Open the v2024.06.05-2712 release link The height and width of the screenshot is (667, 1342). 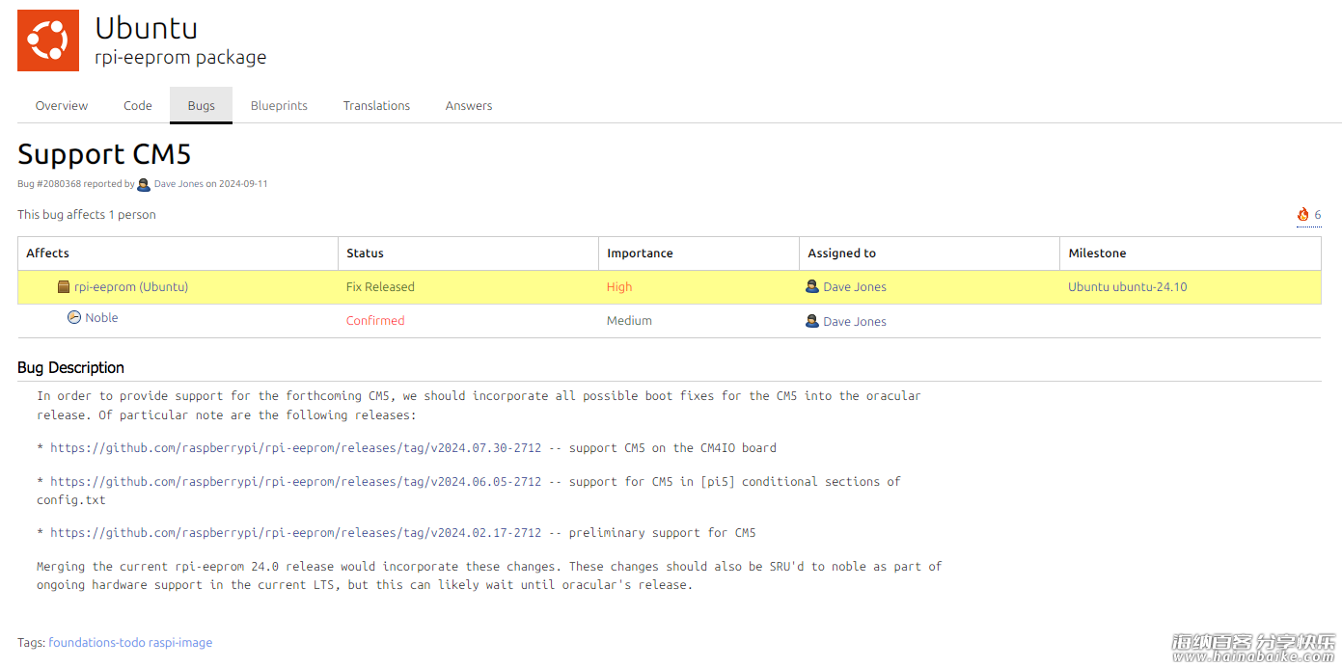[x=296, y=482]
